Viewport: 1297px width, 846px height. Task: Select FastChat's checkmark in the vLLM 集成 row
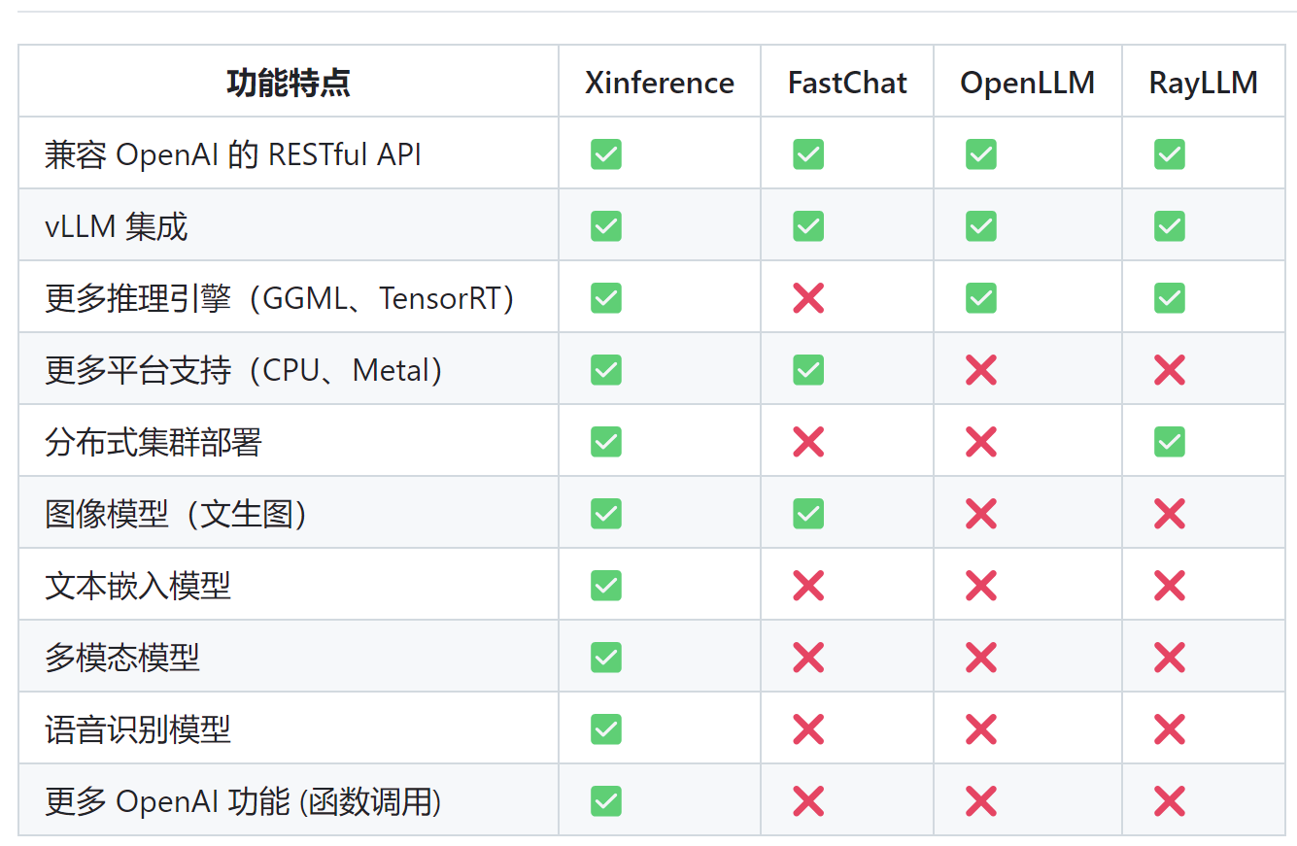tap(807, 225)
